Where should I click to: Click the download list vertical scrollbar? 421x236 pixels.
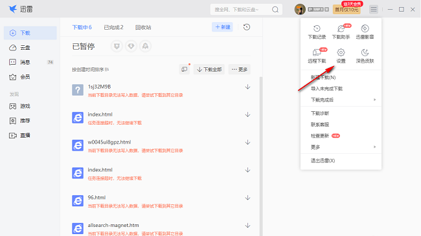261,156
